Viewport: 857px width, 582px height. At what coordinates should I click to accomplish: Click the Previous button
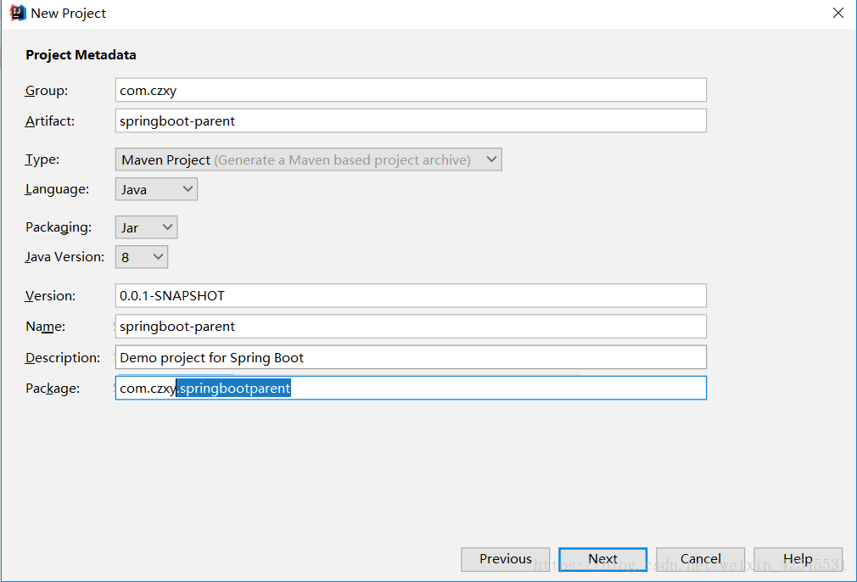point(505,559)
